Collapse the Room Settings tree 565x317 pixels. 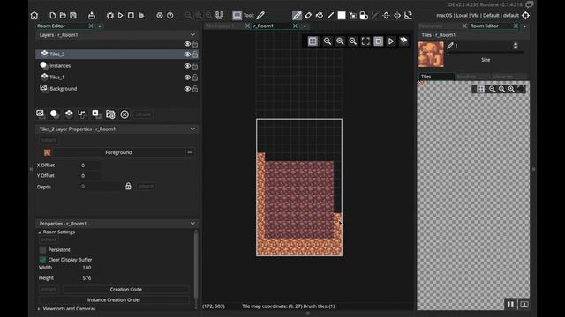(40, 232)
